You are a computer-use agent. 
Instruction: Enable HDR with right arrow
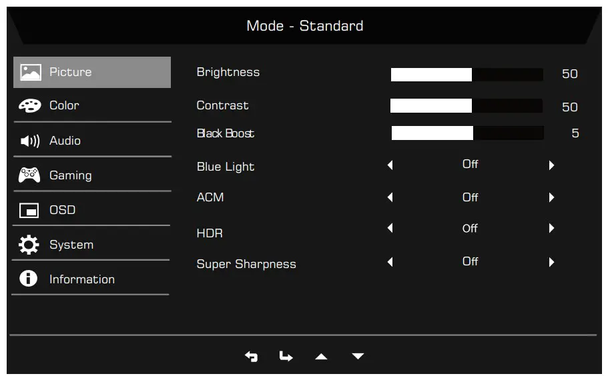pos(551,228)
